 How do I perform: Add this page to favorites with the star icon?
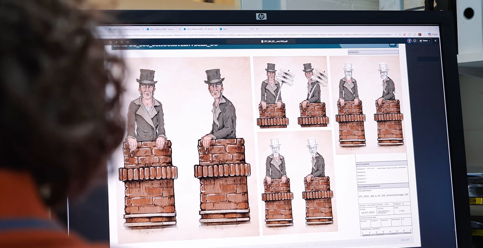(x=400, y=35)
